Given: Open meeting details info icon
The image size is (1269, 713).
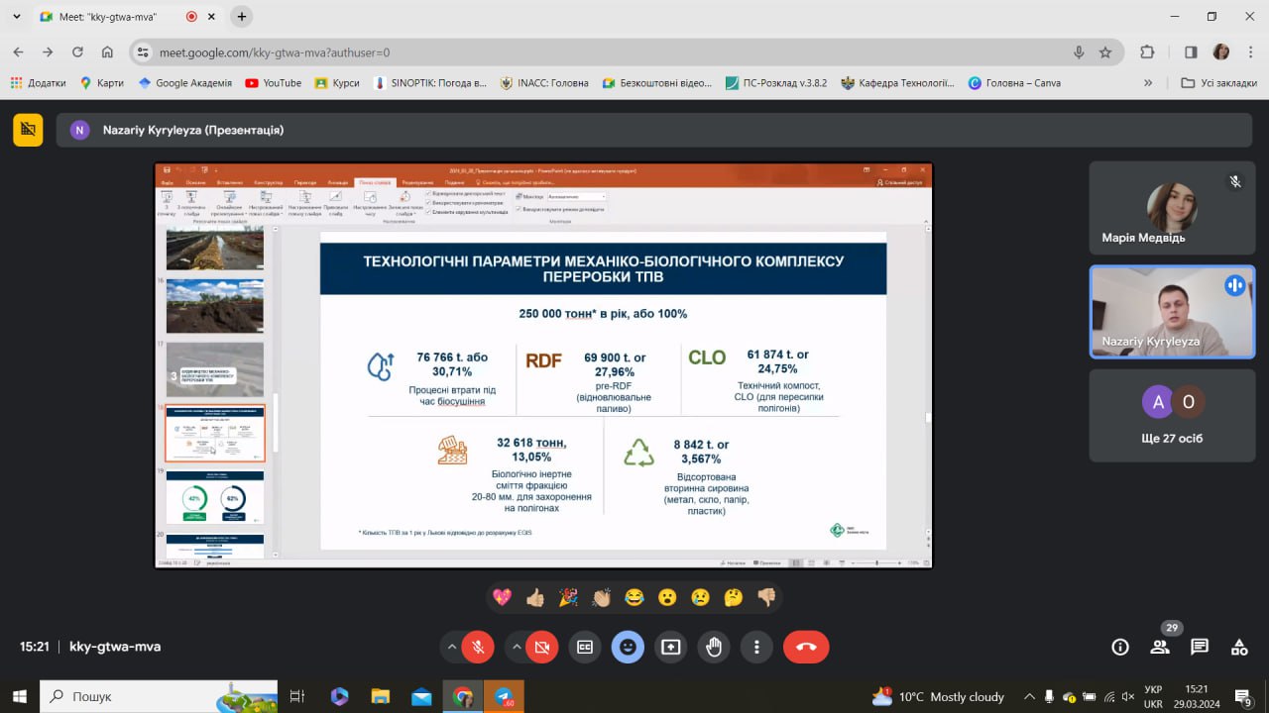Looking at the screenshot, I should coord(1120,647).
